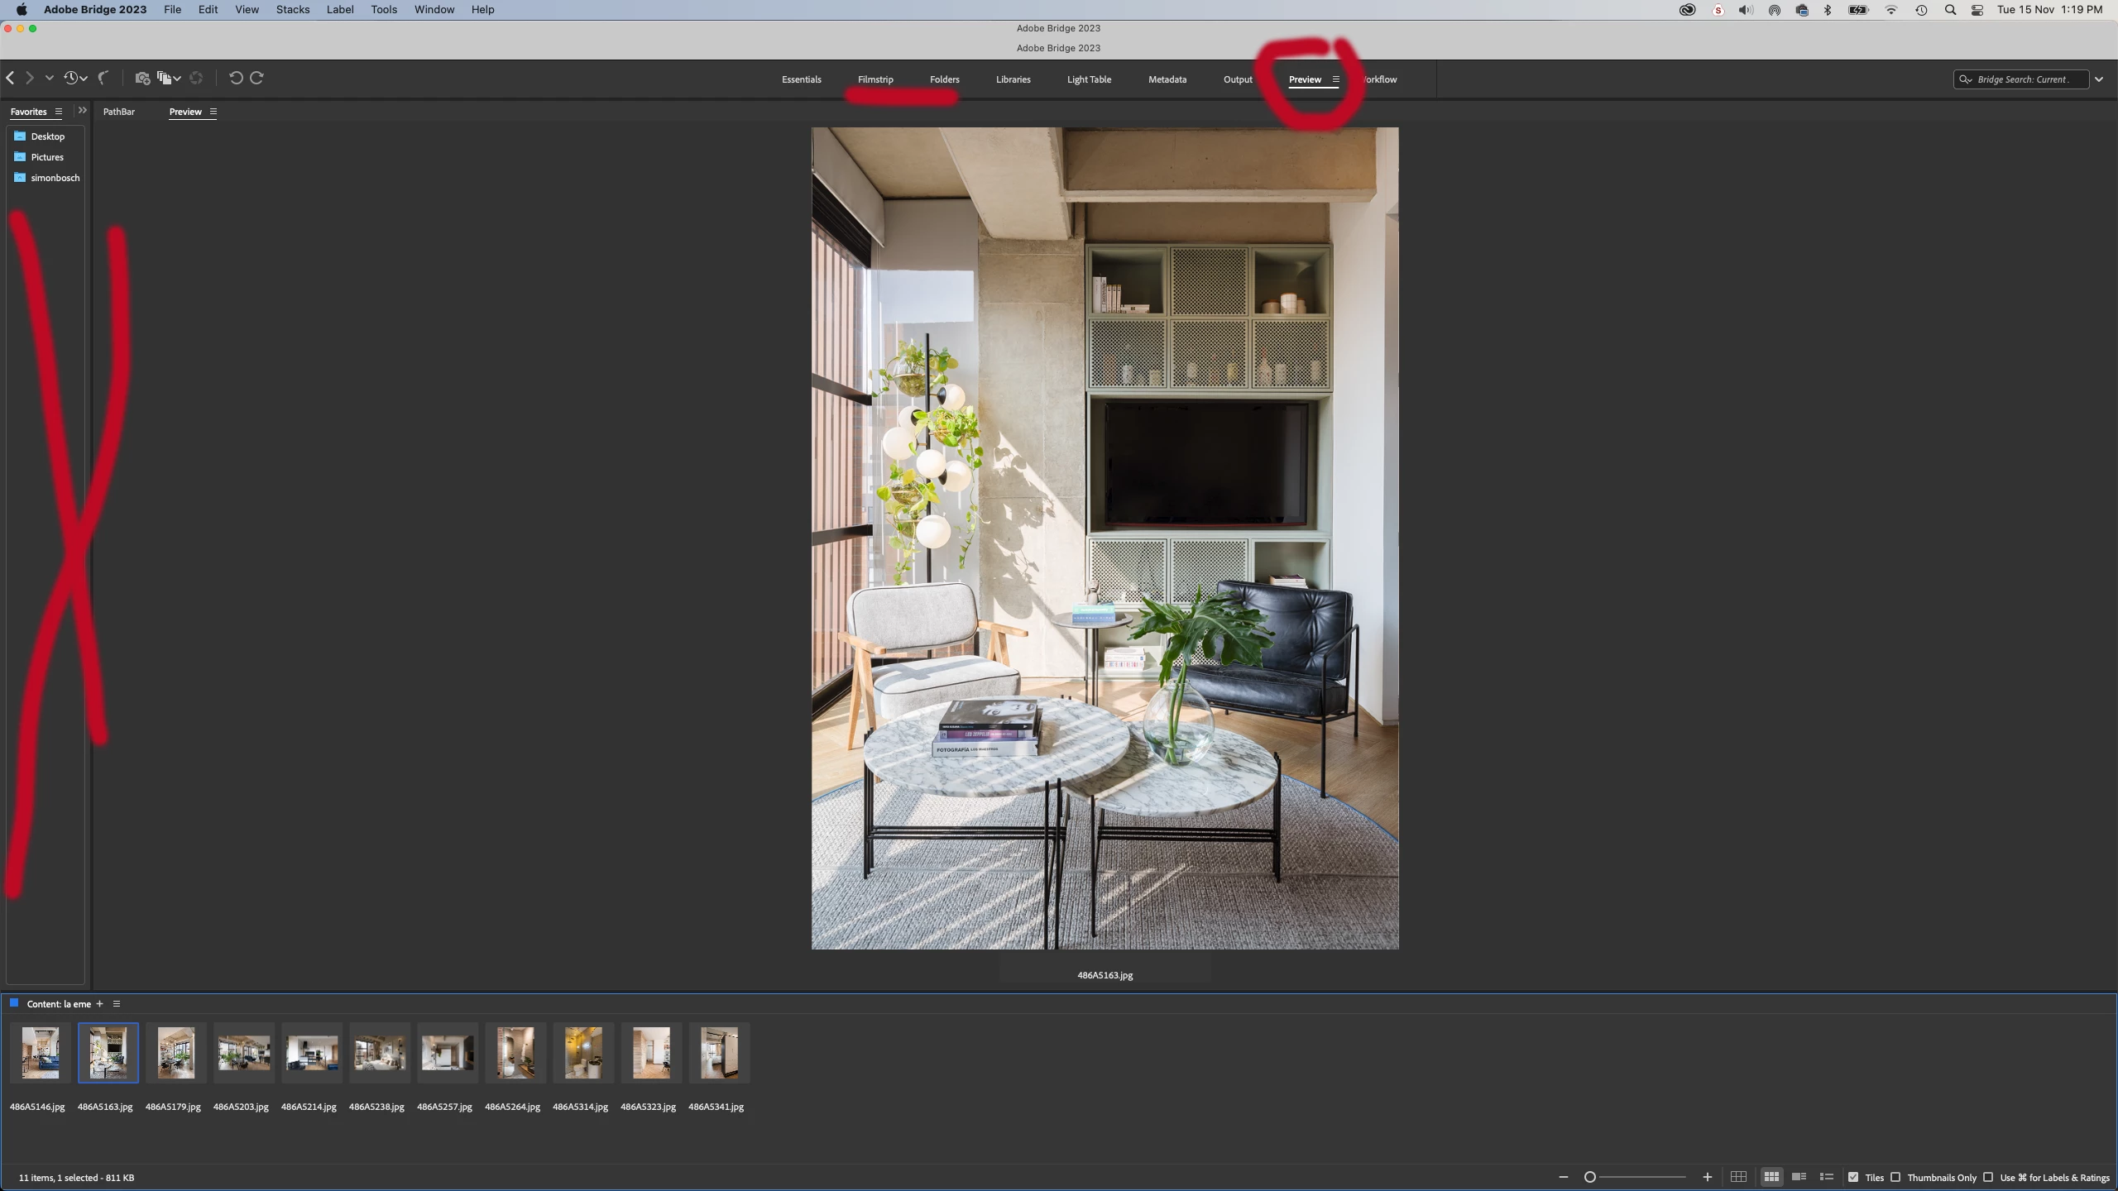
Task: Rotate image 90° clockwise
Action: pos(257,78)
